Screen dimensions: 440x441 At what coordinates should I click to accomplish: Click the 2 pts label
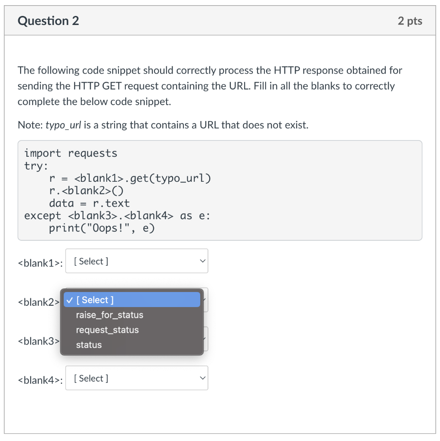(410, 21)
